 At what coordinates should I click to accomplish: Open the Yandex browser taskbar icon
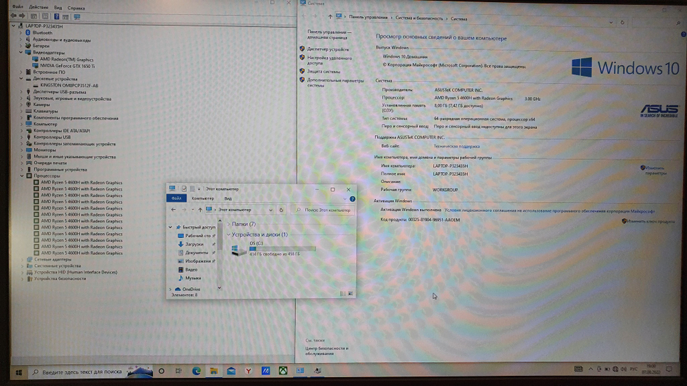[x=249, y=371]
